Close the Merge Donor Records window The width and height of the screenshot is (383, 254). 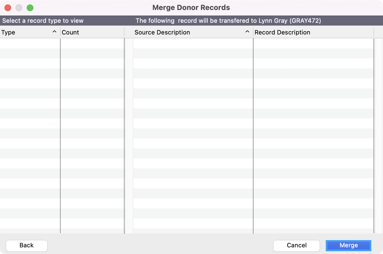[8, 8]
